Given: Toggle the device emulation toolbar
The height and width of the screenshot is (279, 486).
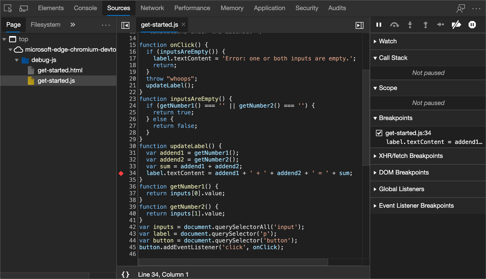Looking at the screenshot, I should 24,8.
